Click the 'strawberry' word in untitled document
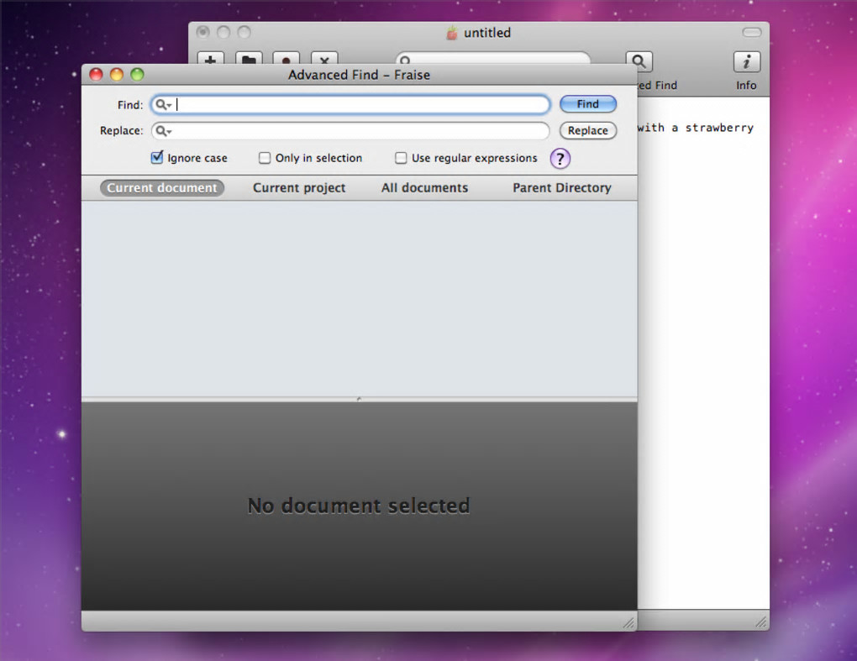Screen dimensions: 857x661 click(x=719, y=128)
